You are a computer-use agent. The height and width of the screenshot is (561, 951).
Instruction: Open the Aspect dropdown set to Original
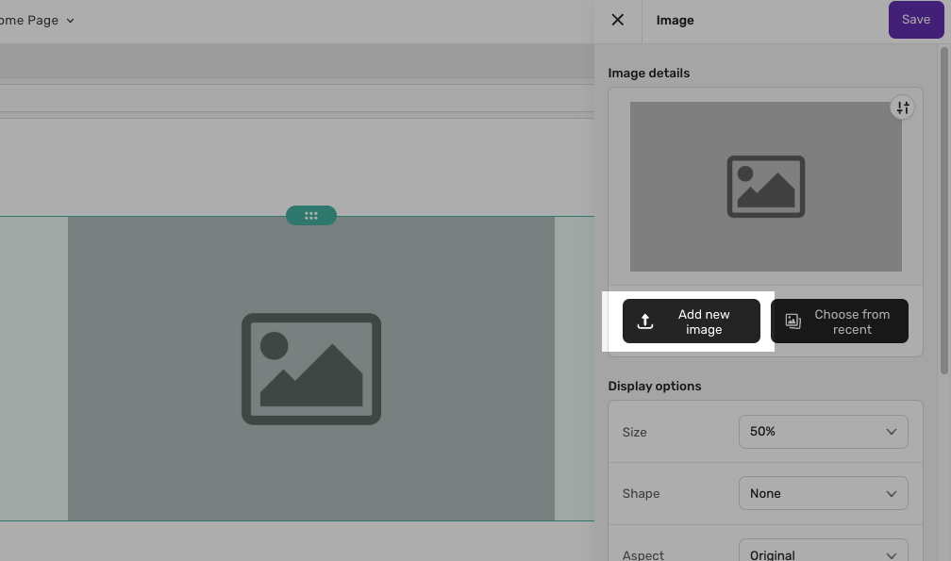pos(823,550)
